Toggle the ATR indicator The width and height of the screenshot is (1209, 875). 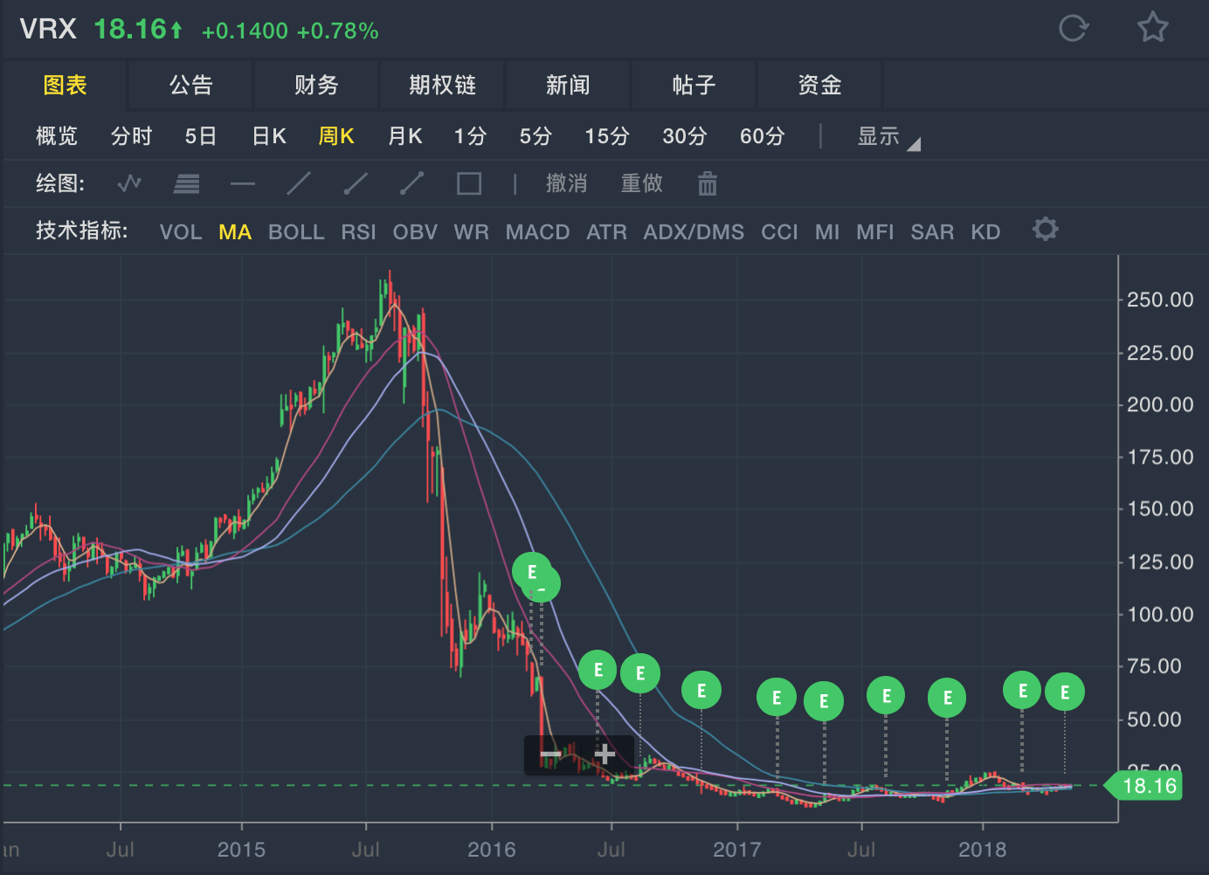click(x=606, y=232)
